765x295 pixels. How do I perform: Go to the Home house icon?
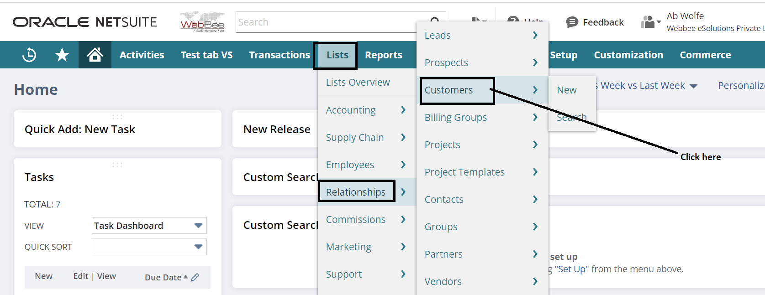[95, 55]
